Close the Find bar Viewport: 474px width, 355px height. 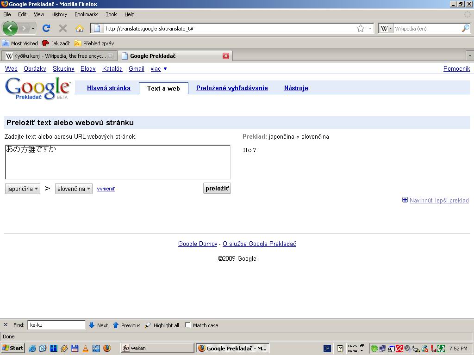tap(6, 325)
